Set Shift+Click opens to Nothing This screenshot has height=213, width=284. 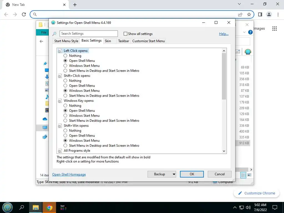[65, 81]
